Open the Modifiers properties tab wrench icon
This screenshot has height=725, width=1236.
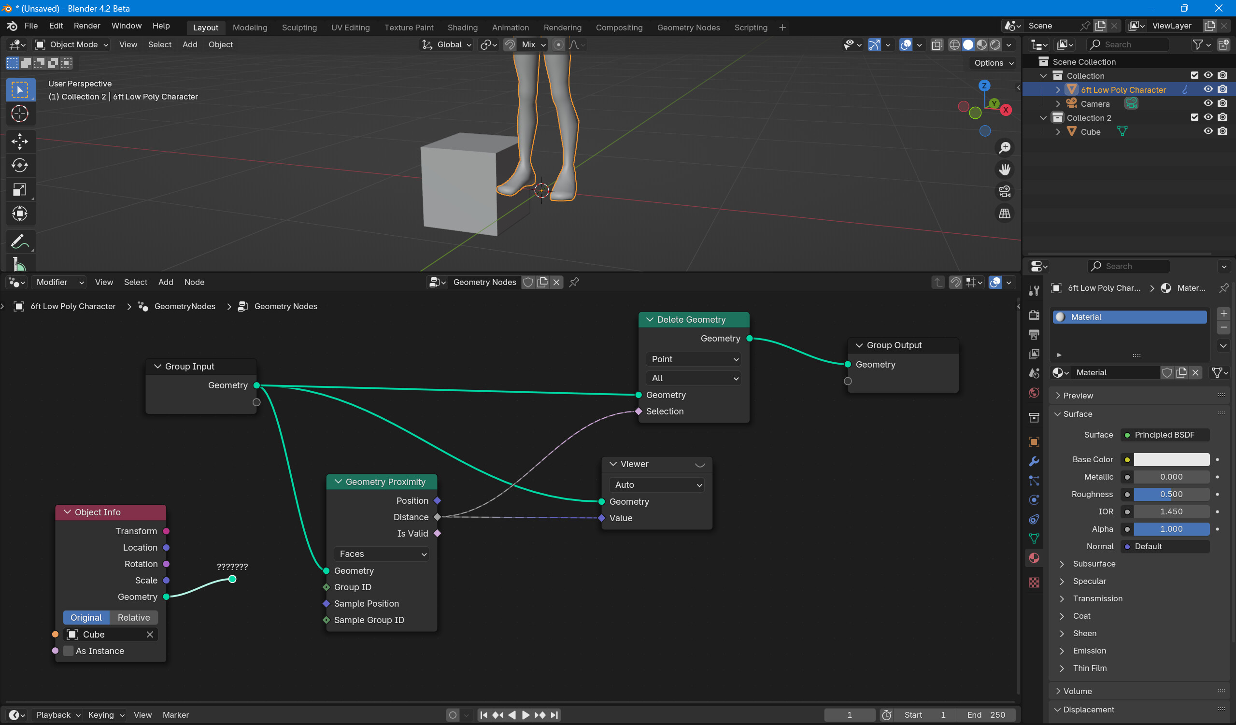(1034, 461)
